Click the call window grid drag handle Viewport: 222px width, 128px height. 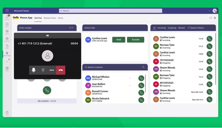tap(47, 36)
